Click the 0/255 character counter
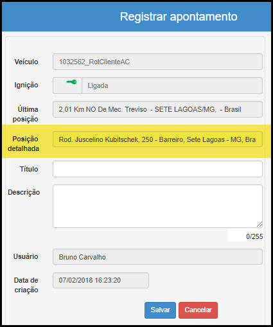 (254, 236)
